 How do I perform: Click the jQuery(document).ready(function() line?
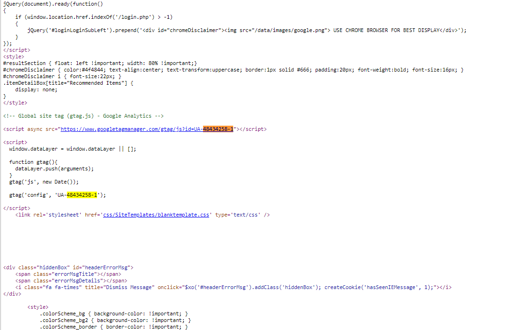(53, 4)
